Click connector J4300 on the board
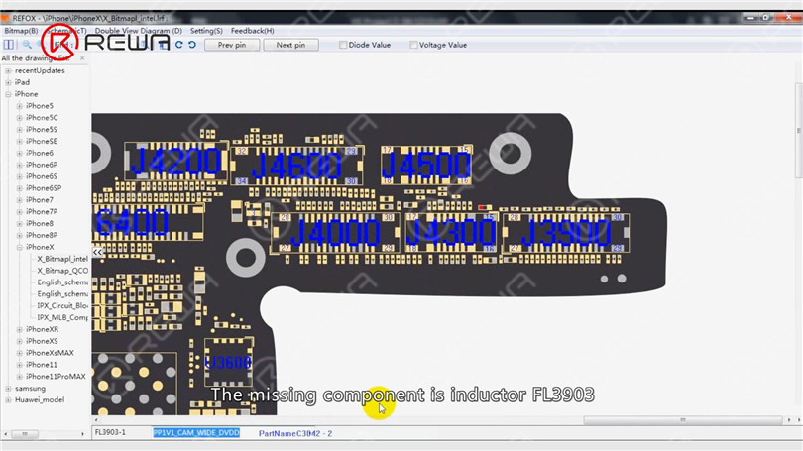This screenshot has width=803, height=451. pos(451,233)
